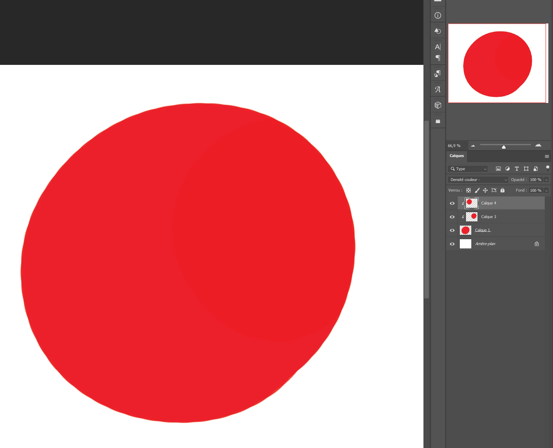Filter layers by type layers icon
Image resolution: width=553 pixels, height=448 pixels.
click(517, 169)
